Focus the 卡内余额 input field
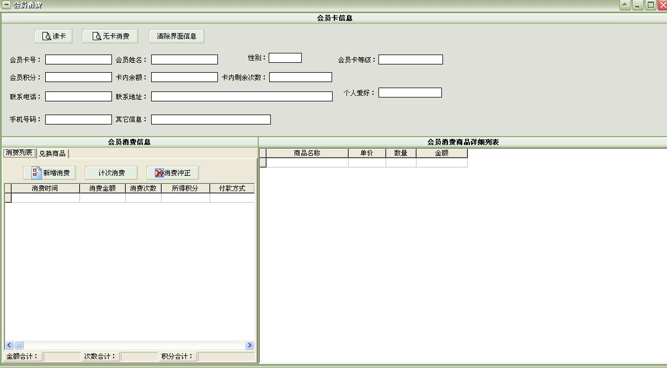Viewport: 667px width, 368px height. pyautogui.click(x=184, y=77)
